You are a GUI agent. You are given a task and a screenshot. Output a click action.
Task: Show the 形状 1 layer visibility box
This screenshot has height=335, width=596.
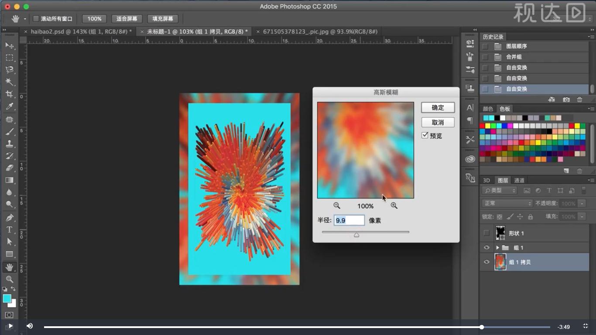[x=486, y=233]
